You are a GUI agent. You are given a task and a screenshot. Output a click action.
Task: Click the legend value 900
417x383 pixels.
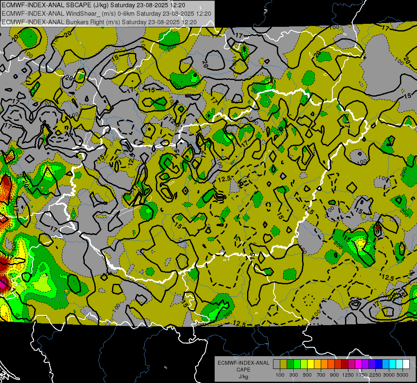point(334,375)
